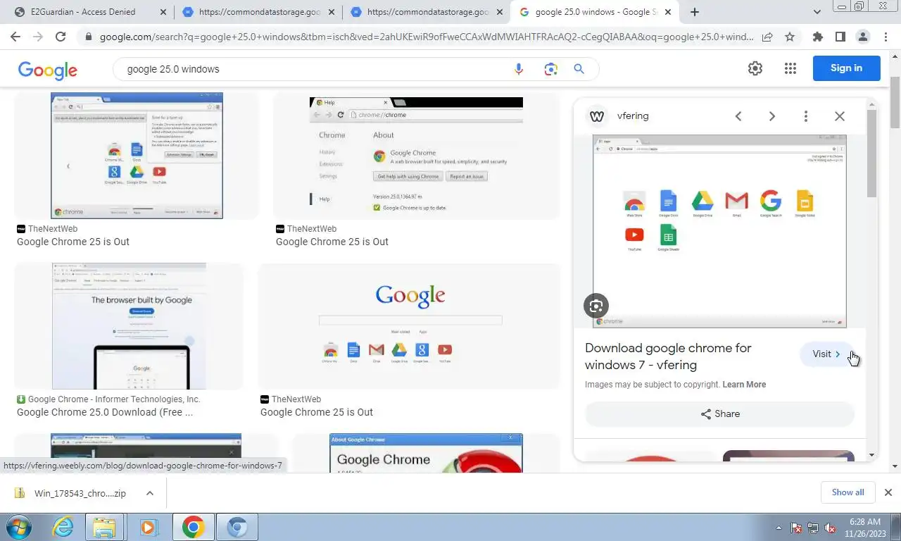Go back with browser back arrow
This screenshot has height=541, width=901.
click(15, 37)
